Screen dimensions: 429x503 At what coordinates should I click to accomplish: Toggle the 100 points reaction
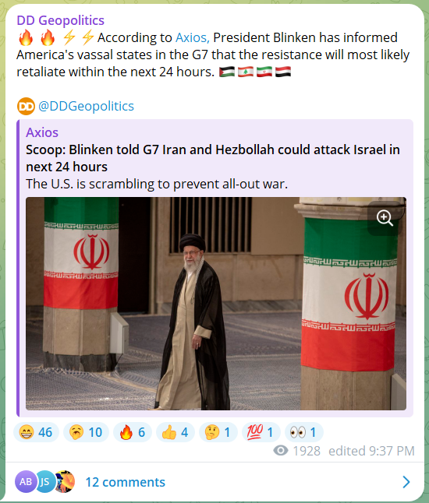point(261,432)
